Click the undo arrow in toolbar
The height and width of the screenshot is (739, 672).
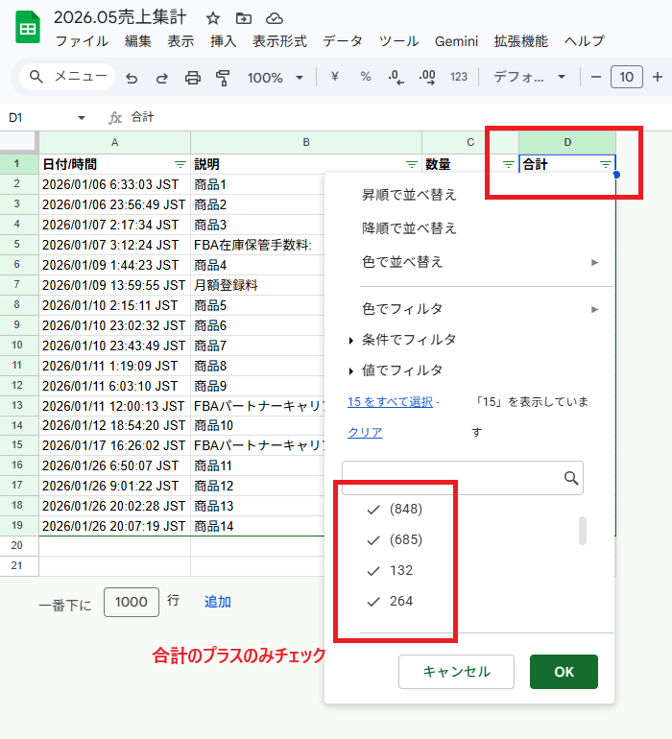[132, 78]
